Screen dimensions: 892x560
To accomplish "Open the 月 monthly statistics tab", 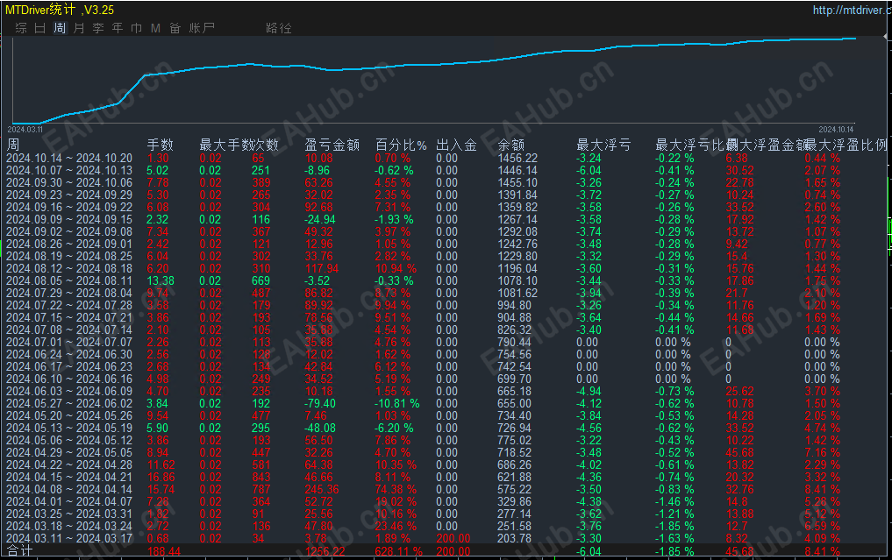I will pyautogui.click(x=79, y=28).
